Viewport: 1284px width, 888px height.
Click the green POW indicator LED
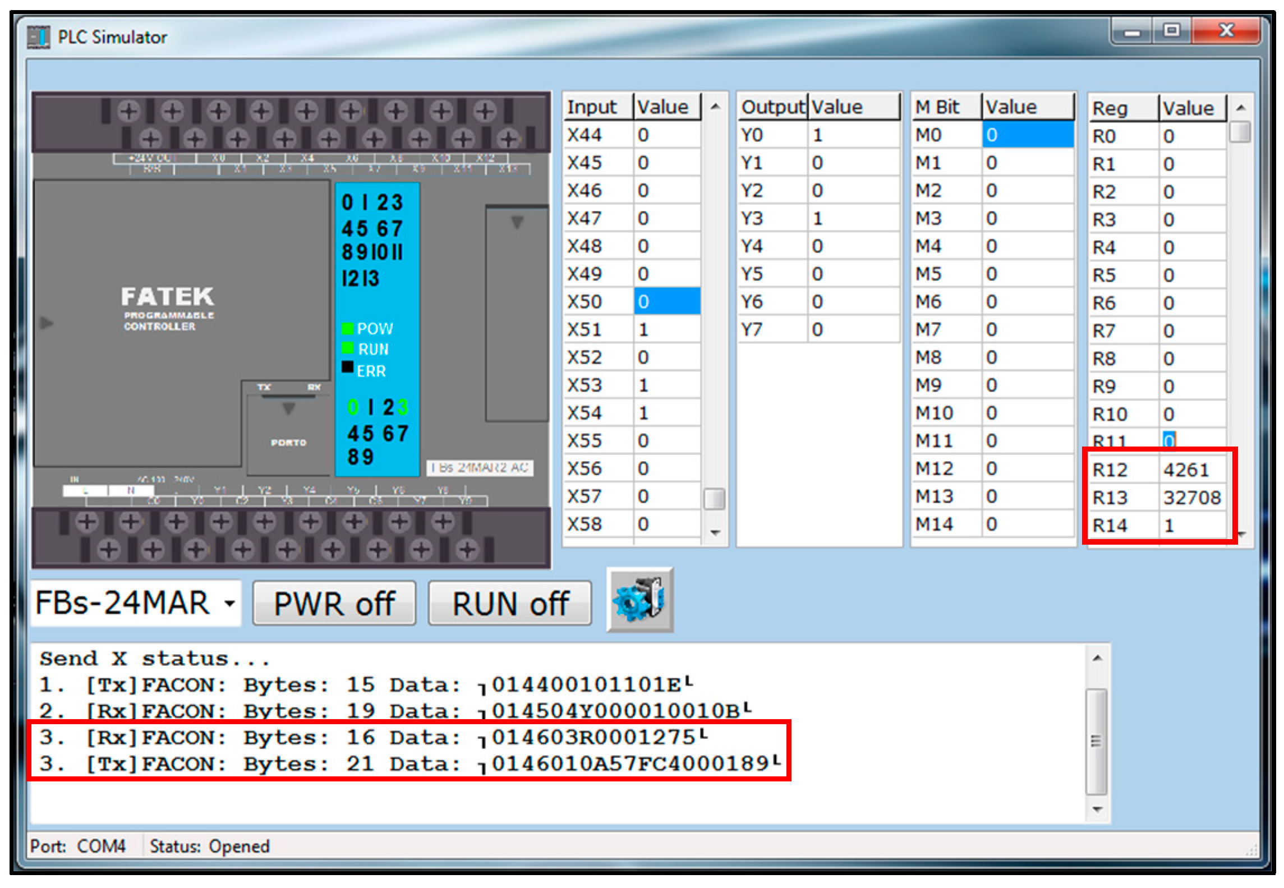tap(347, 328)
